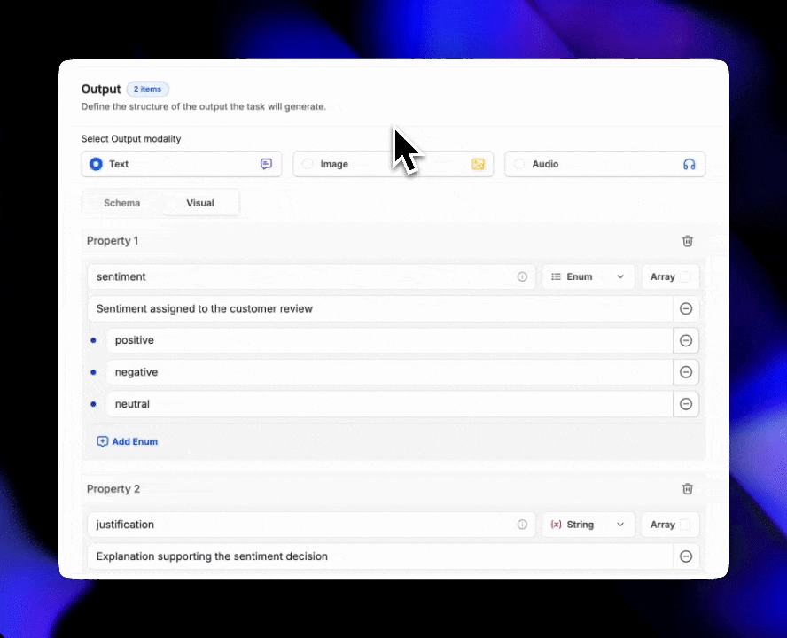Image resolution: width=787 pixels, height=638 pixels.
Task: Click the Output heading
Action: click(x=101, y=89)
